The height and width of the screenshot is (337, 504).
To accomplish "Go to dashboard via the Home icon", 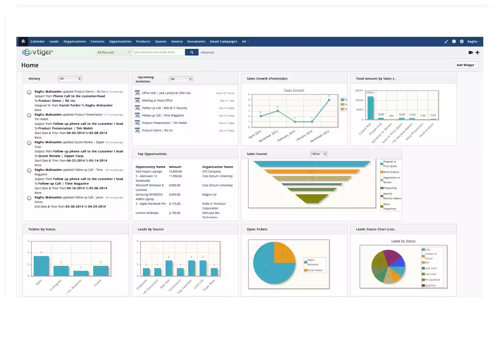I will click(x=23, y=41).
